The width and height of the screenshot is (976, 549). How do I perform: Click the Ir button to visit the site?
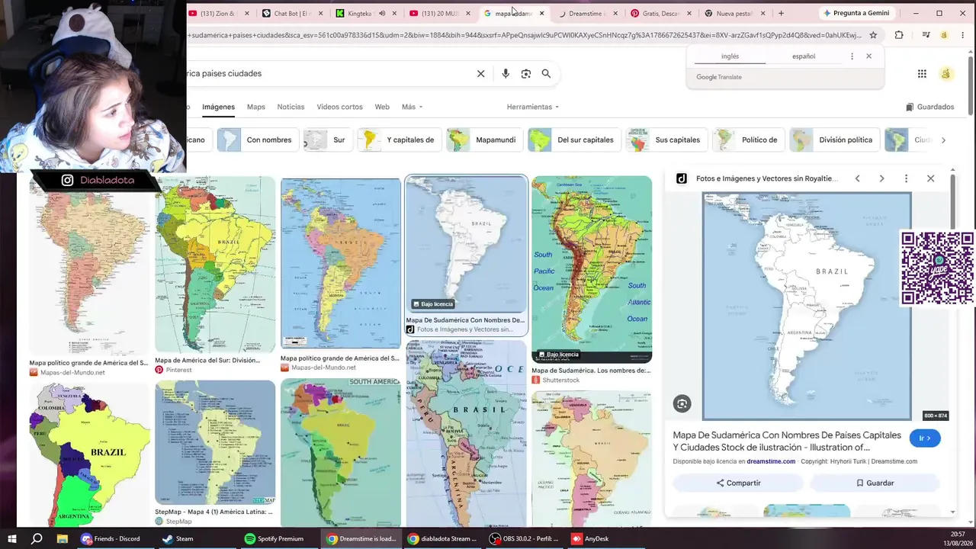(x=925, y=438)
